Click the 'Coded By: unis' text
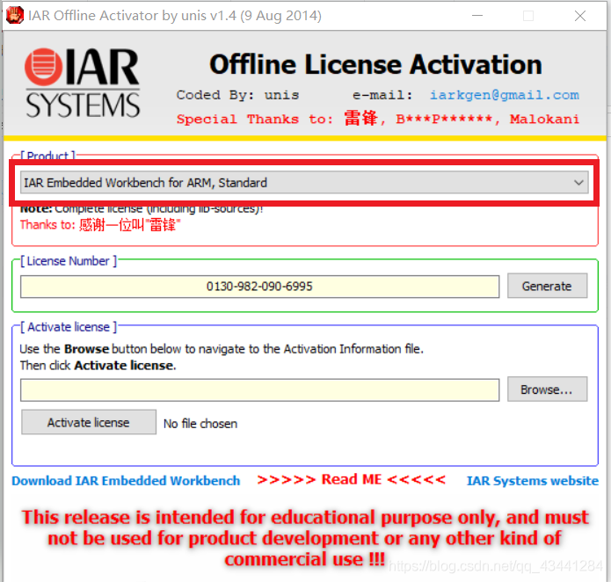 [x=237, y=95]
